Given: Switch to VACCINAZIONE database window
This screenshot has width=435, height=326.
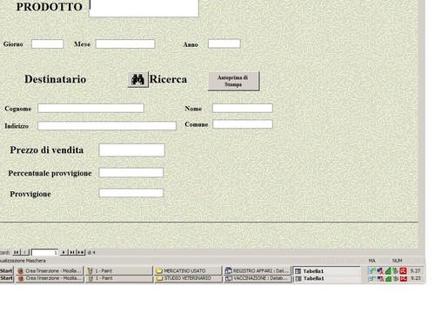Looking at the screenshot, I should pos(258,278).
